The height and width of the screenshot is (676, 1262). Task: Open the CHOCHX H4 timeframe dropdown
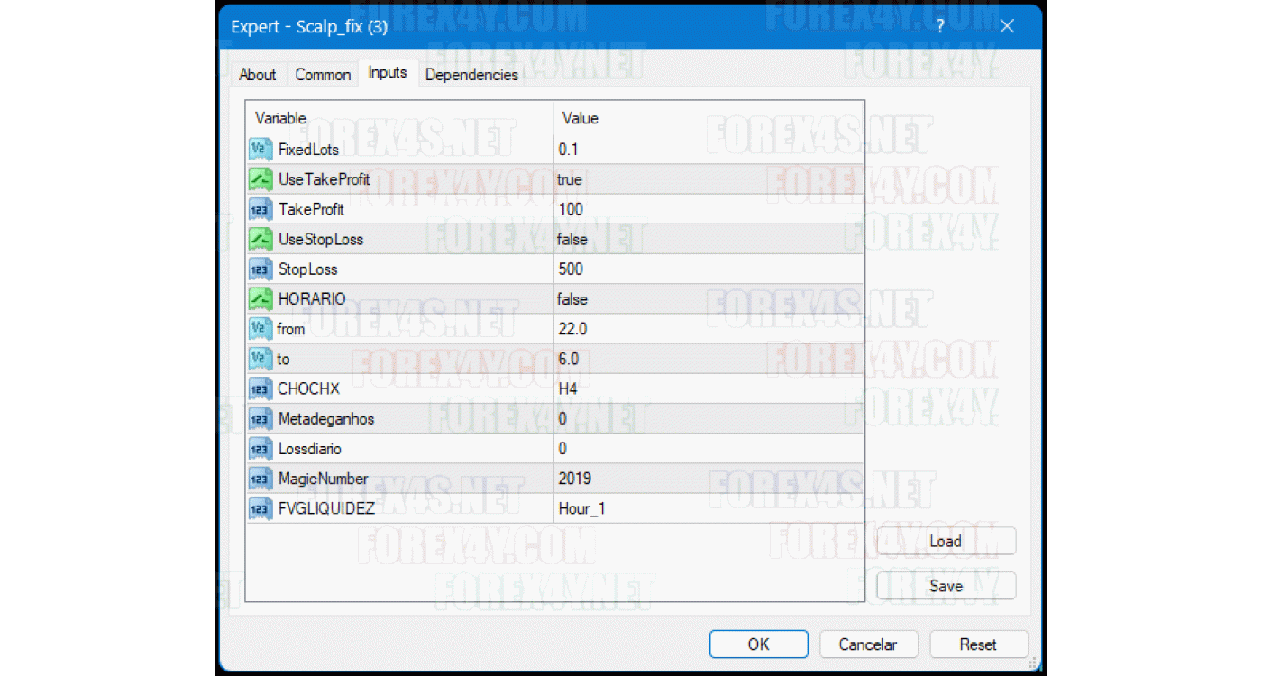click(708, 389)
